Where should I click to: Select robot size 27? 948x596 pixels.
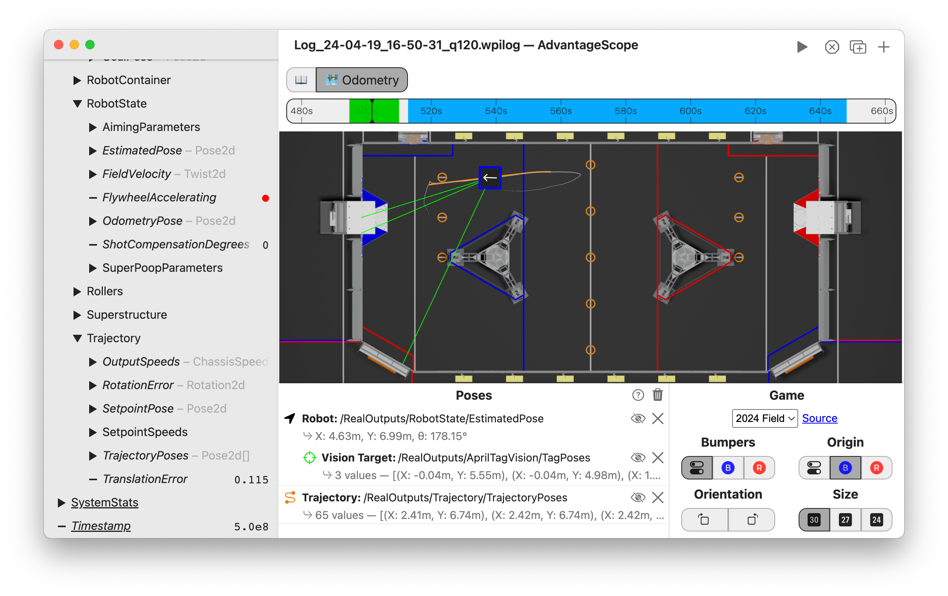[x=845, y=520]
